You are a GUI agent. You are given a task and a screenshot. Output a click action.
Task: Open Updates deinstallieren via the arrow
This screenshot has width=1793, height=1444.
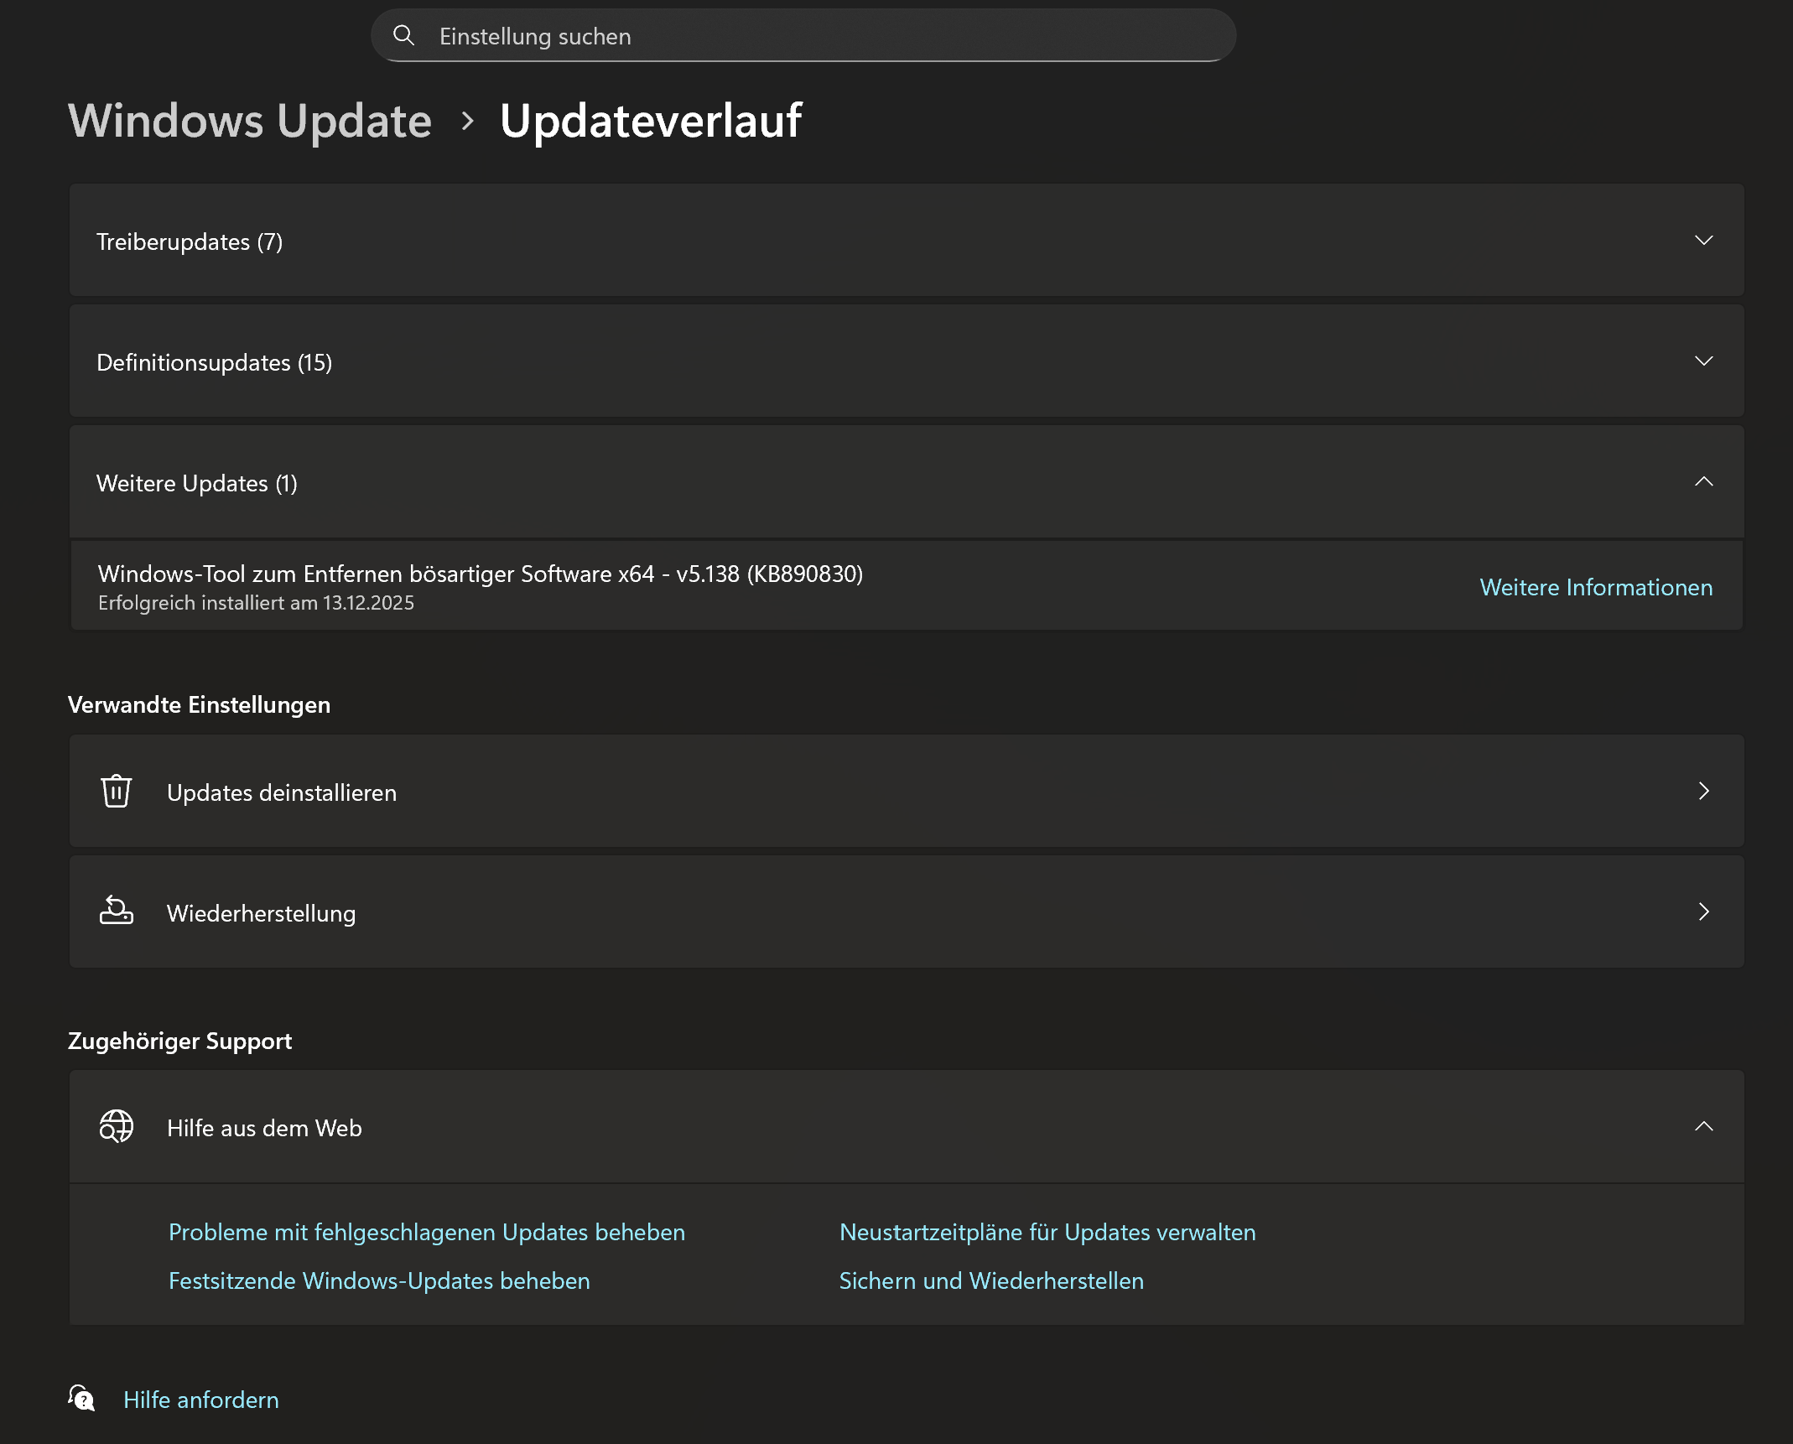point(1703,791)
